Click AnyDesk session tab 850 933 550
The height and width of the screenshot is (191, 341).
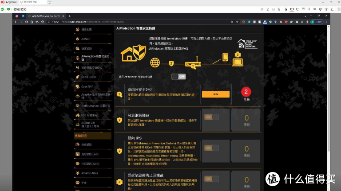(32, 2)
